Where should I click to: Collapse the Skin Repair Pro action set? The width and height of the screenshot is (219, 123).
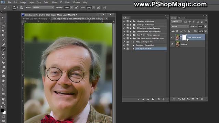tap(131, 39)
